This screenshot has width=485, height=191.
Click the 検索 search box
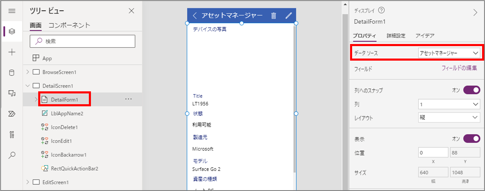click(x=82, y=41)
